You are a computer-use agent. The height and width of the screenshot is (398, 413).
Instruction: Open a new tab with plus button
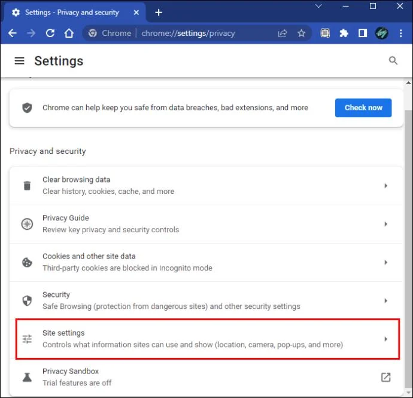[x=159, y=13]
